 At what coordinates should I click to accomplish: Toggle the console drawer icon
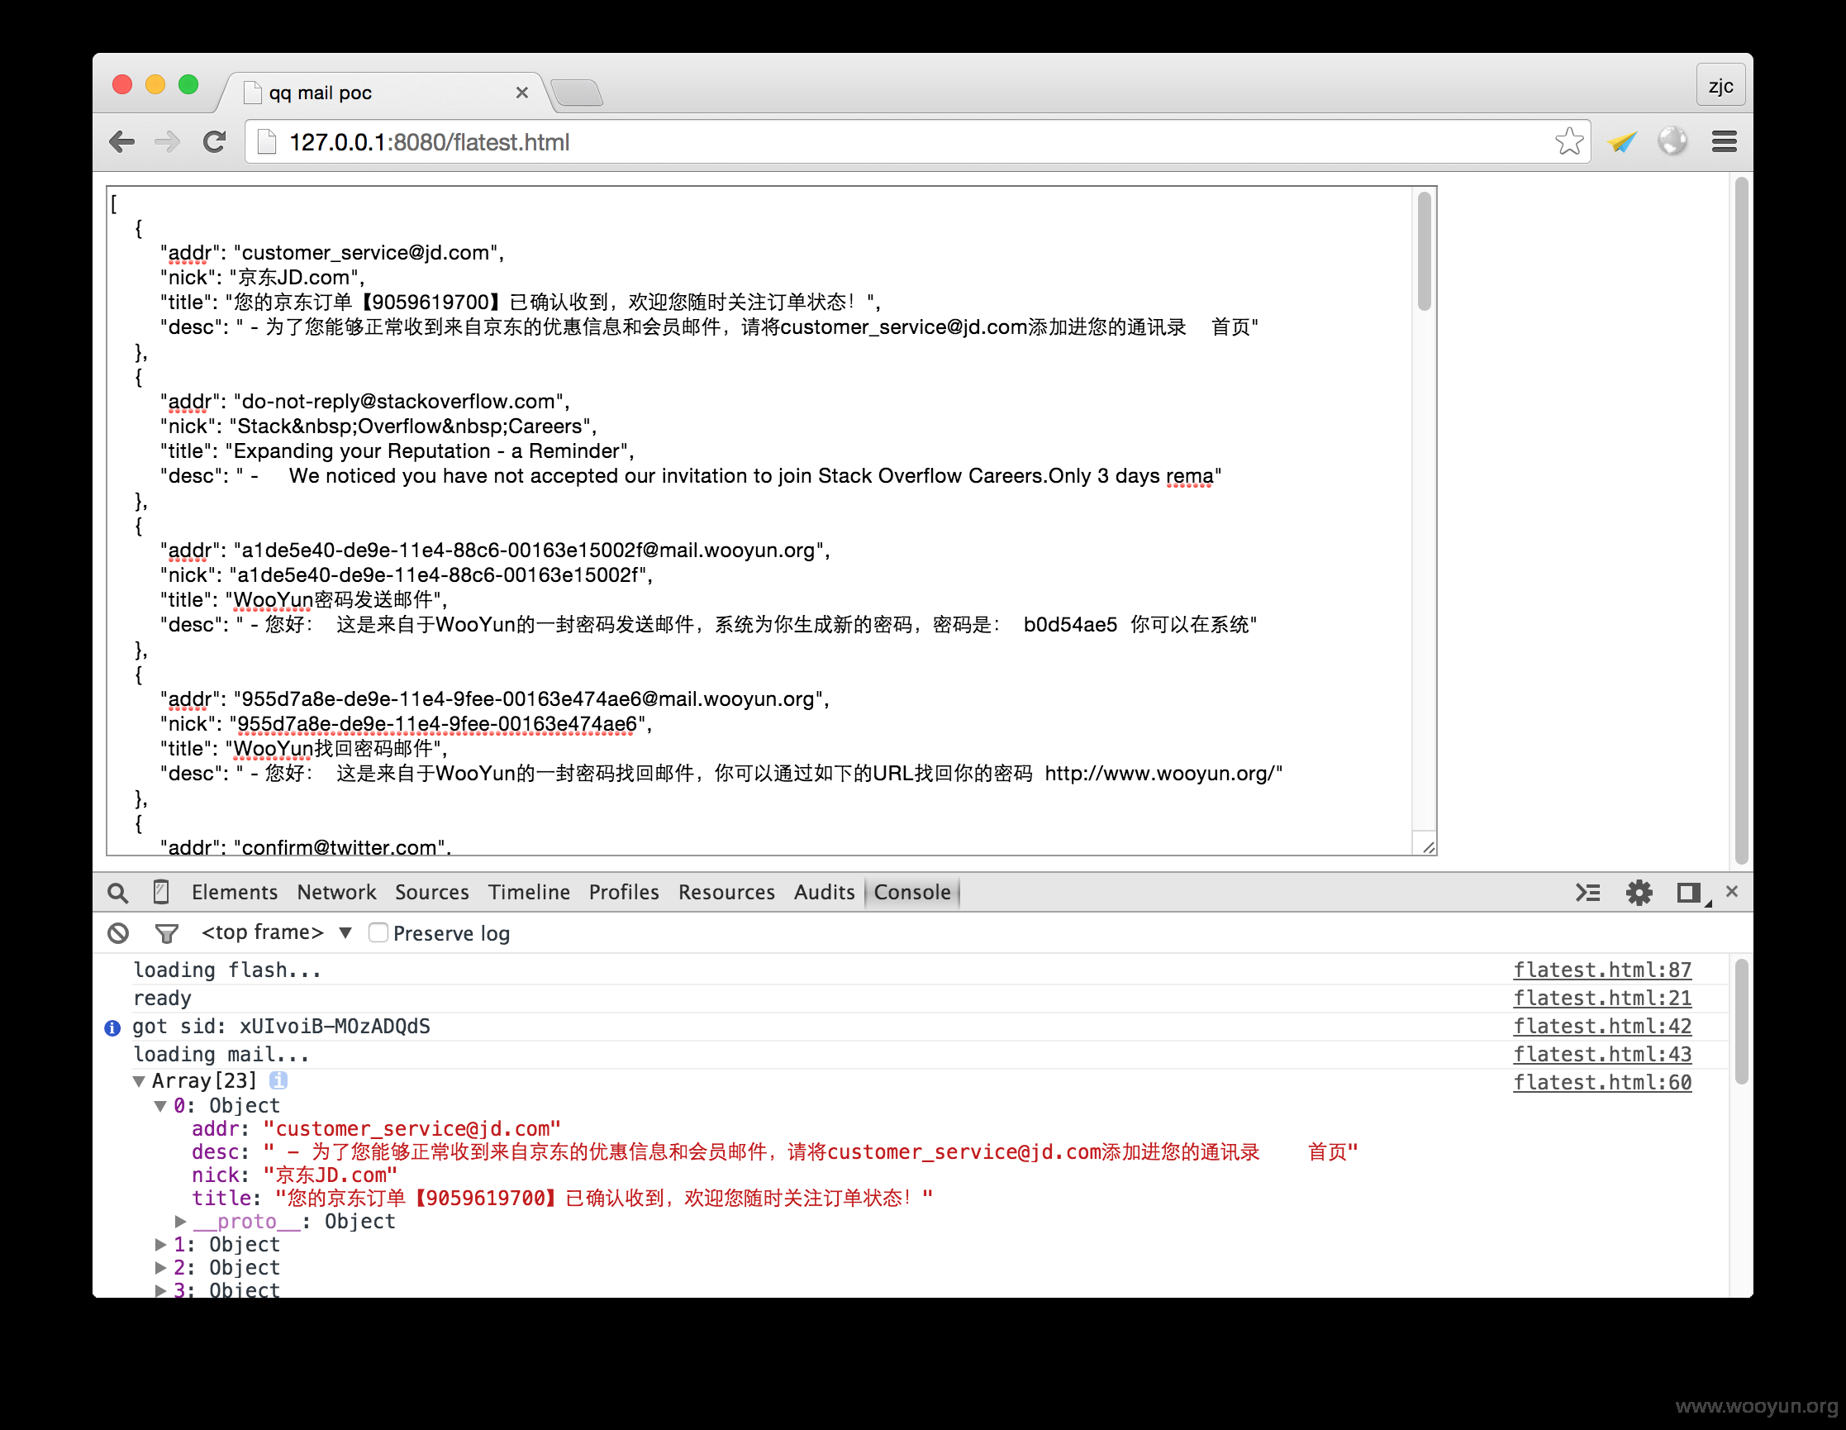coord(1587,892)
